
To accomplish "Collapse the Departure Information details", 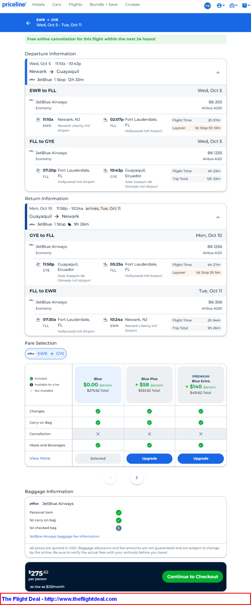I will click(x=218, y=73).
